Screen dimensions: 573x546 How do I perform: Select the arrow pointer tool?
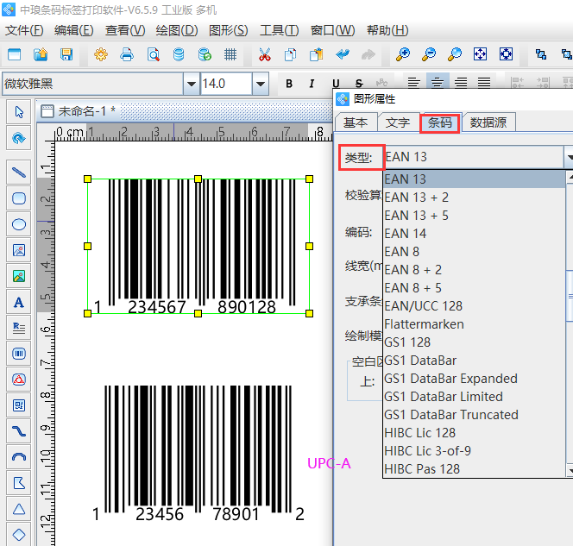point(19,112)
